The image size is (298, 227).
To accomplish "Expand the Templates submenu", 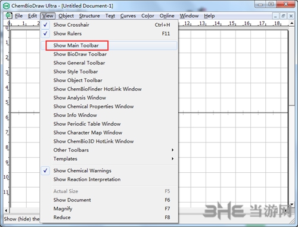I will [109, 159].
